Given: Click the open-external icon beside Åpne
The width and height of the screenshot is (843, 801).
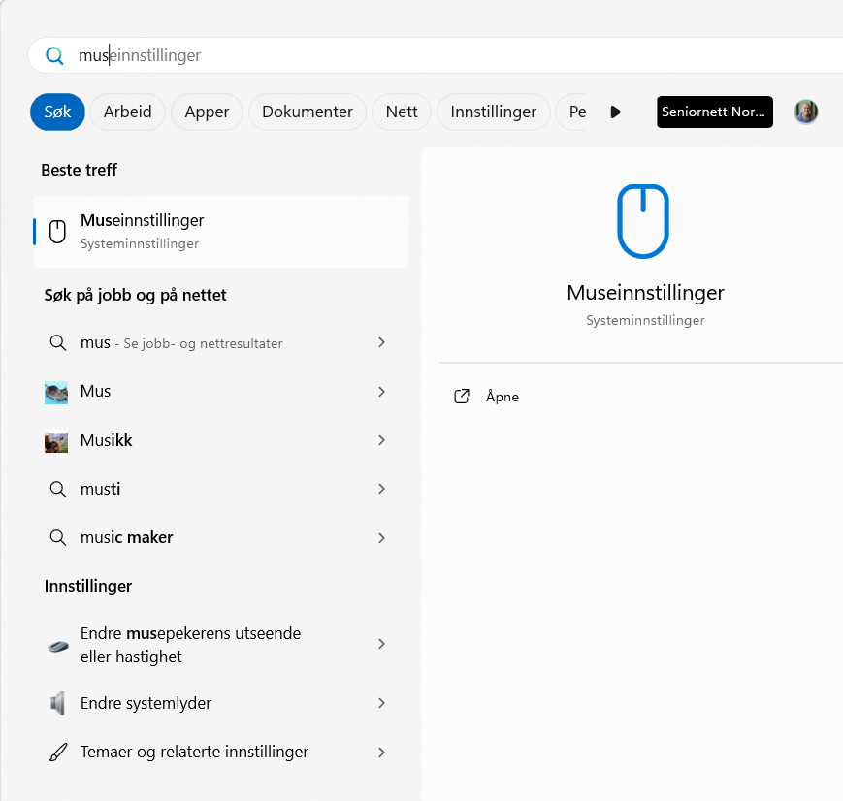Looking at the screenshot, I should pyautogui.click(x=463, y=397).
